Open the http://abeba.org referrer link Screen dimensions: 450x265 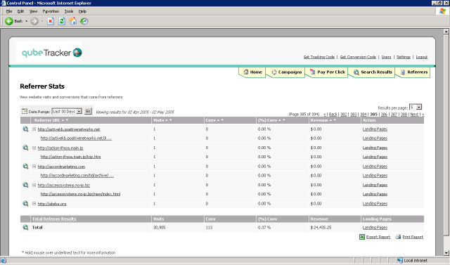tap(52, 204)
